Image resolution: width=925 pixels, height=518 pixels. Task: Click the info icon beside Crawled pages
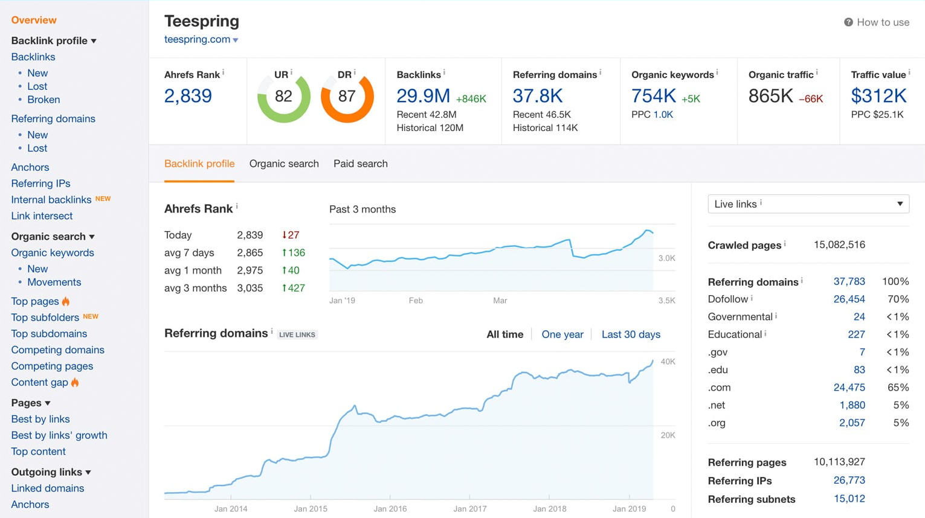pyautogui.click(x=785, y=243)
